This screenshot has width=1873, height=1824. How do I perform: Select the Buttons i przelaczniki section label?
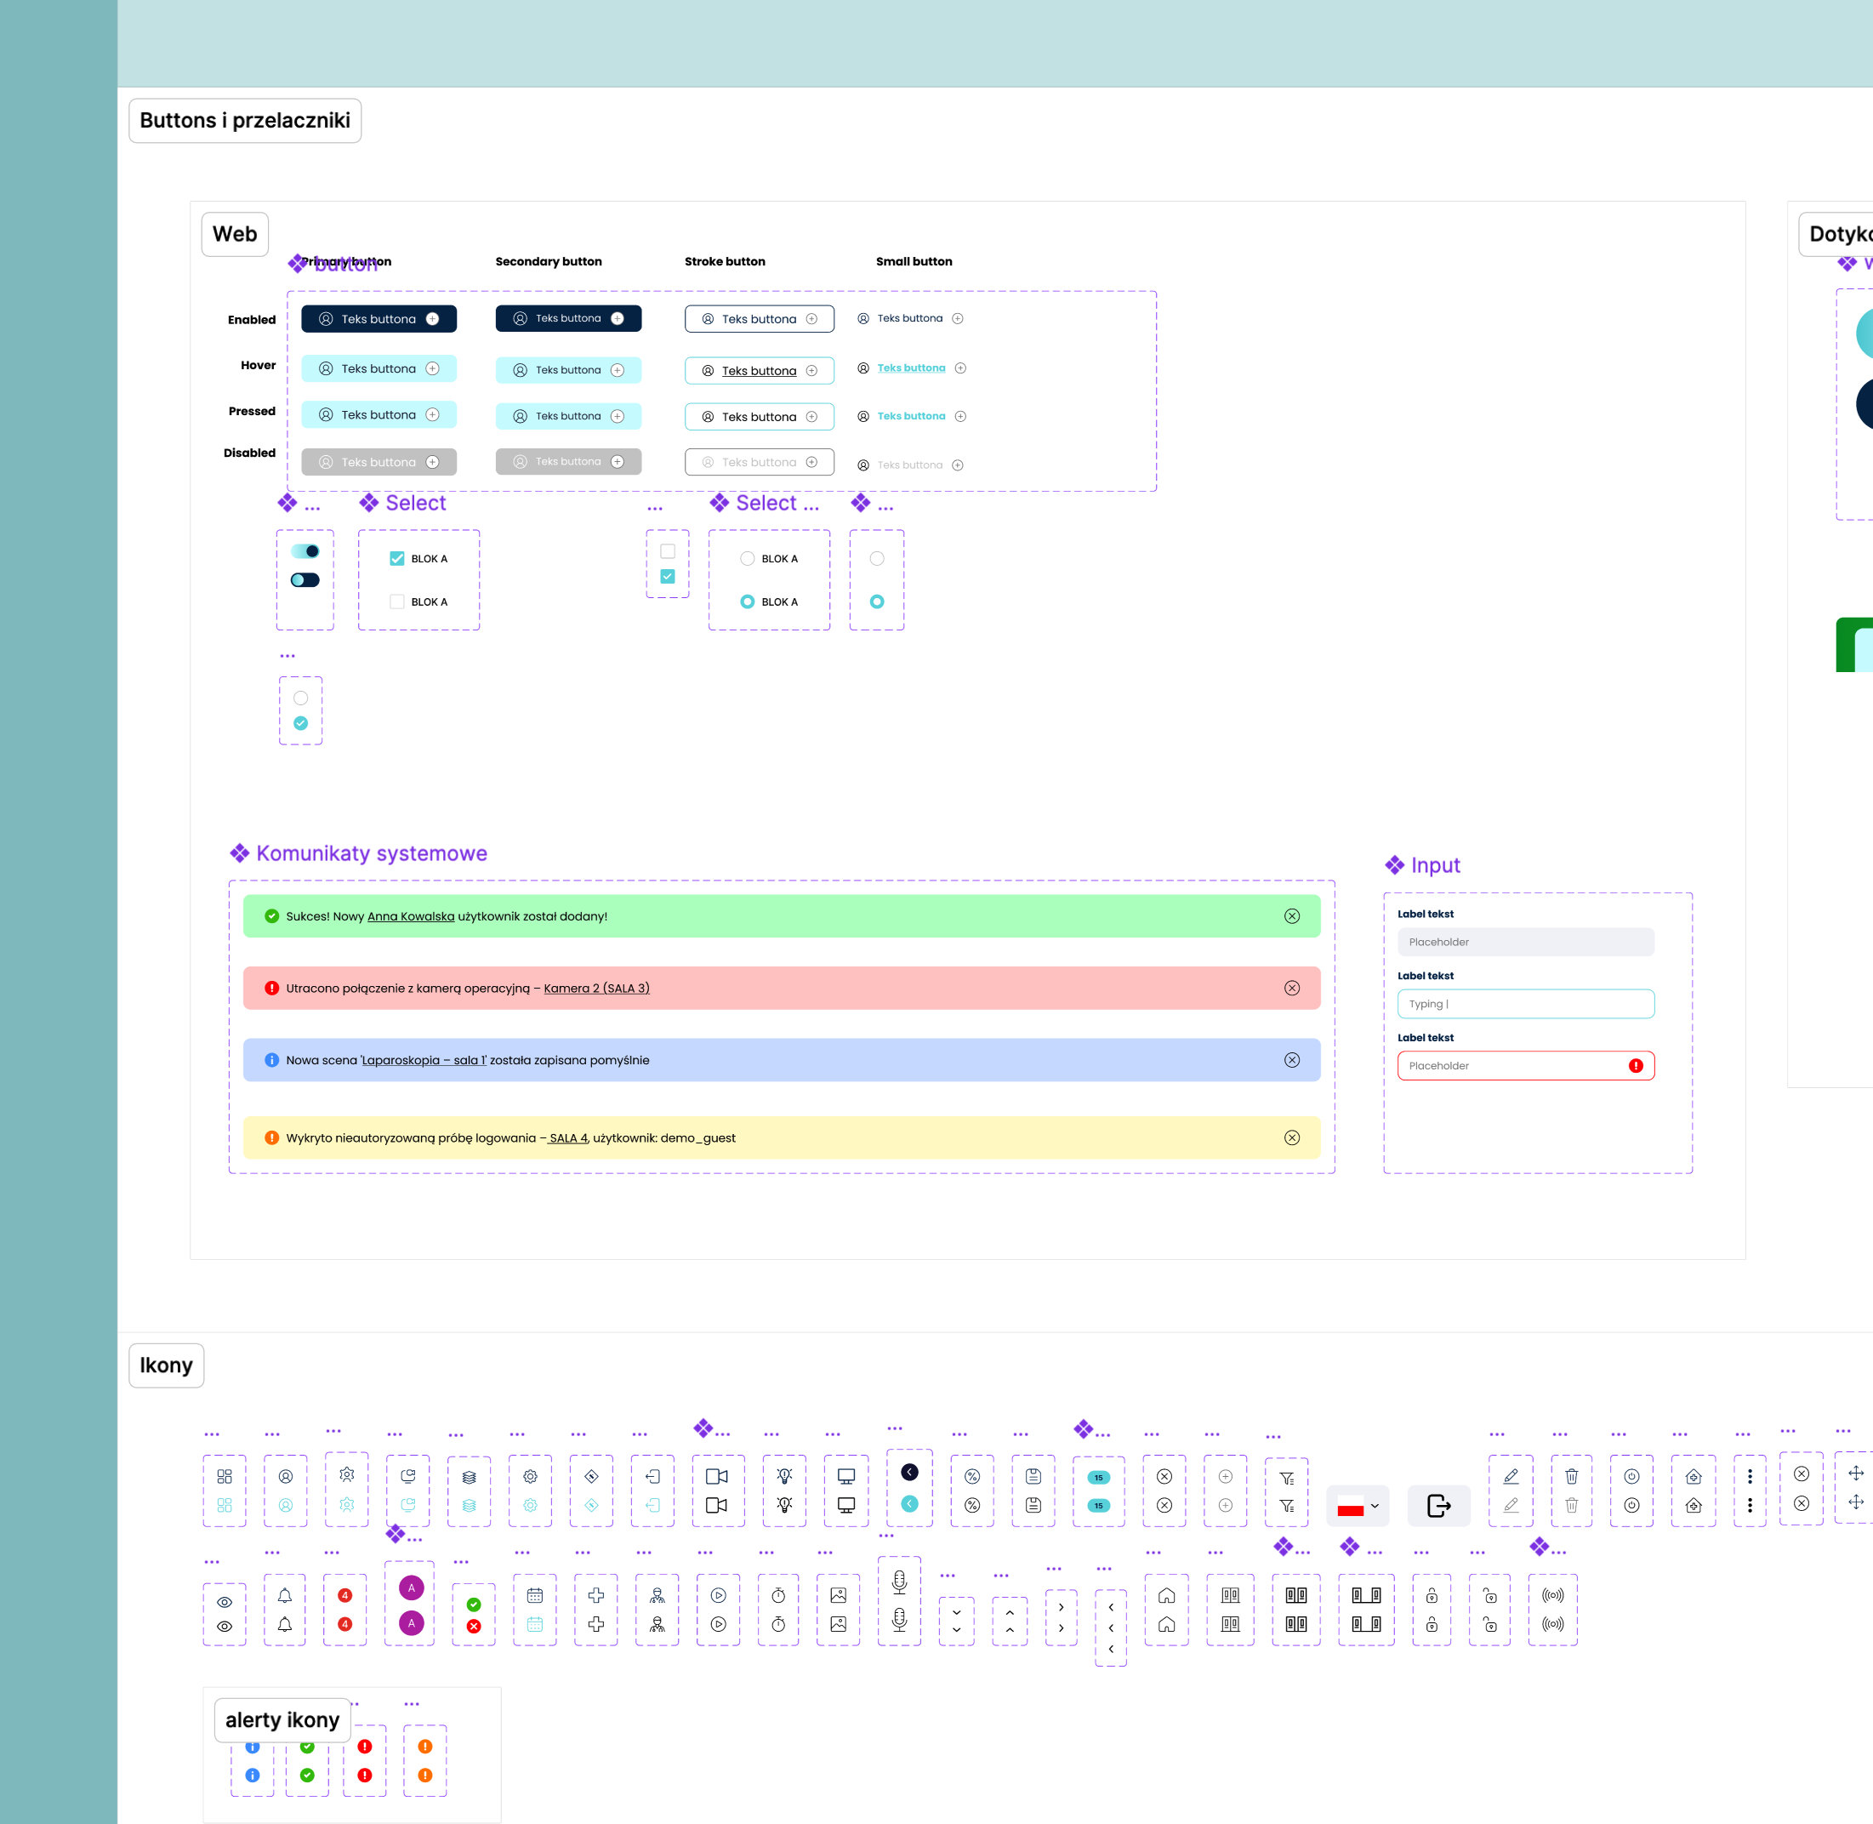coord(245,121)
